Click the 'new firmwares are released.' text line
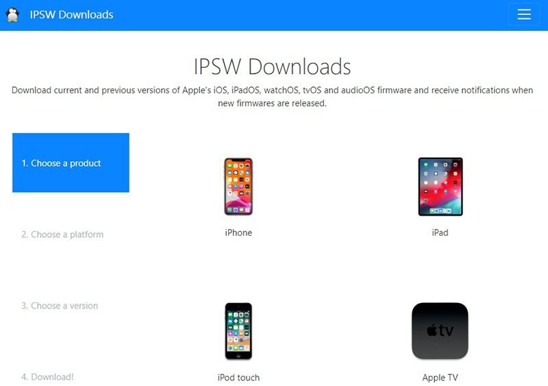This screenshot has width=548, height=386. [x=272, y=104]
